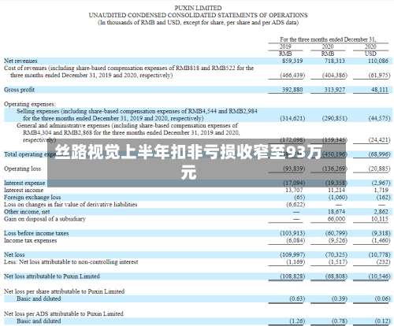Viewport: 394px width, 326px height.
Task: Click the 13,707 interest income value
Action: click(294, 190)
